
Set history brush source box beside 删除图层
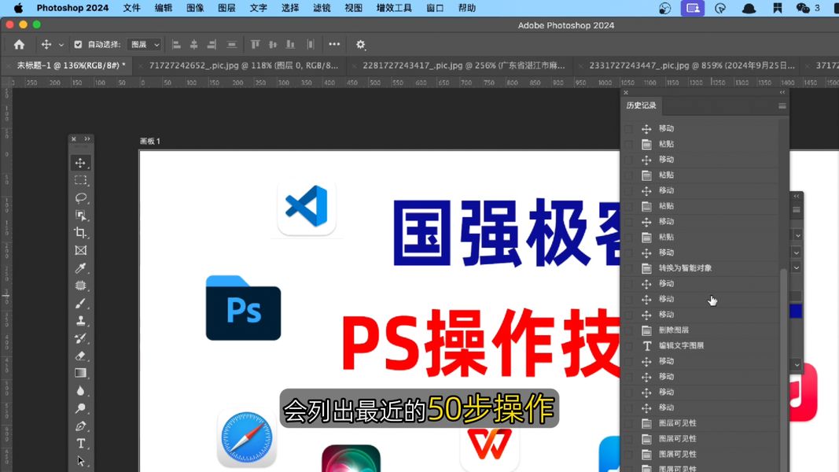629,330
